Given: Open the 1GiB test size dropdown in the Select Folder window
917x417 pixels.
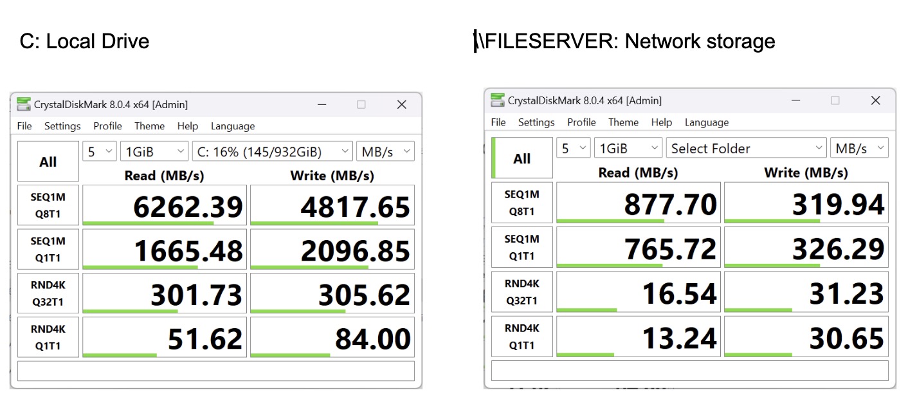Looking at the screenshot, I should (628, 149).
